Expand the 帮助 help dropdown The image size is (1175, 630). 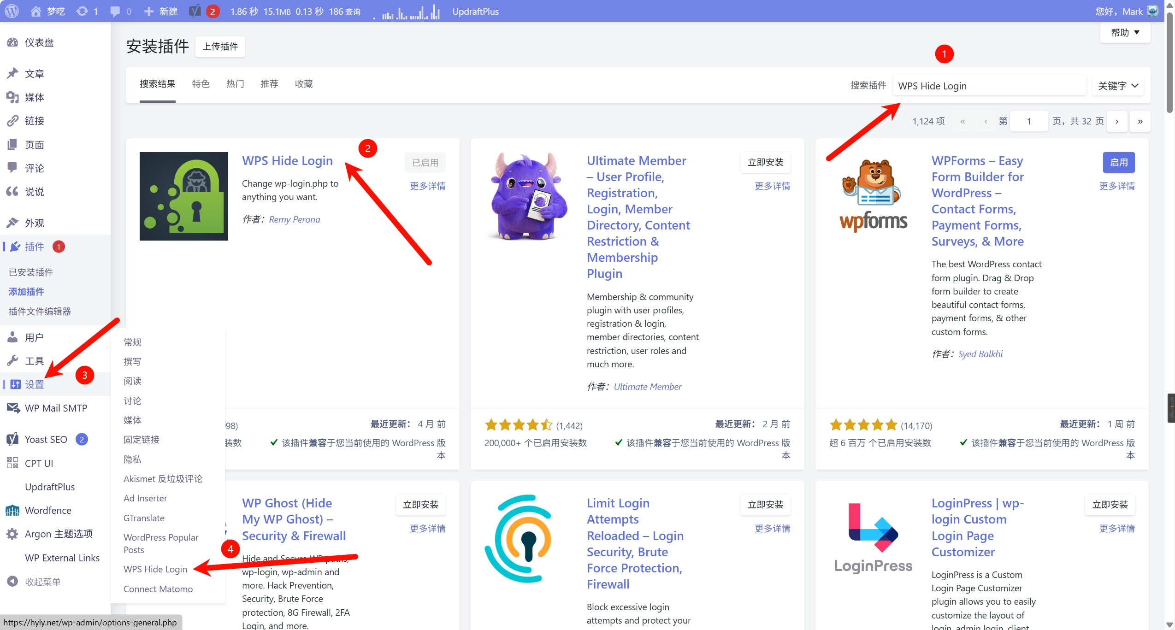tap(1125, 32)
